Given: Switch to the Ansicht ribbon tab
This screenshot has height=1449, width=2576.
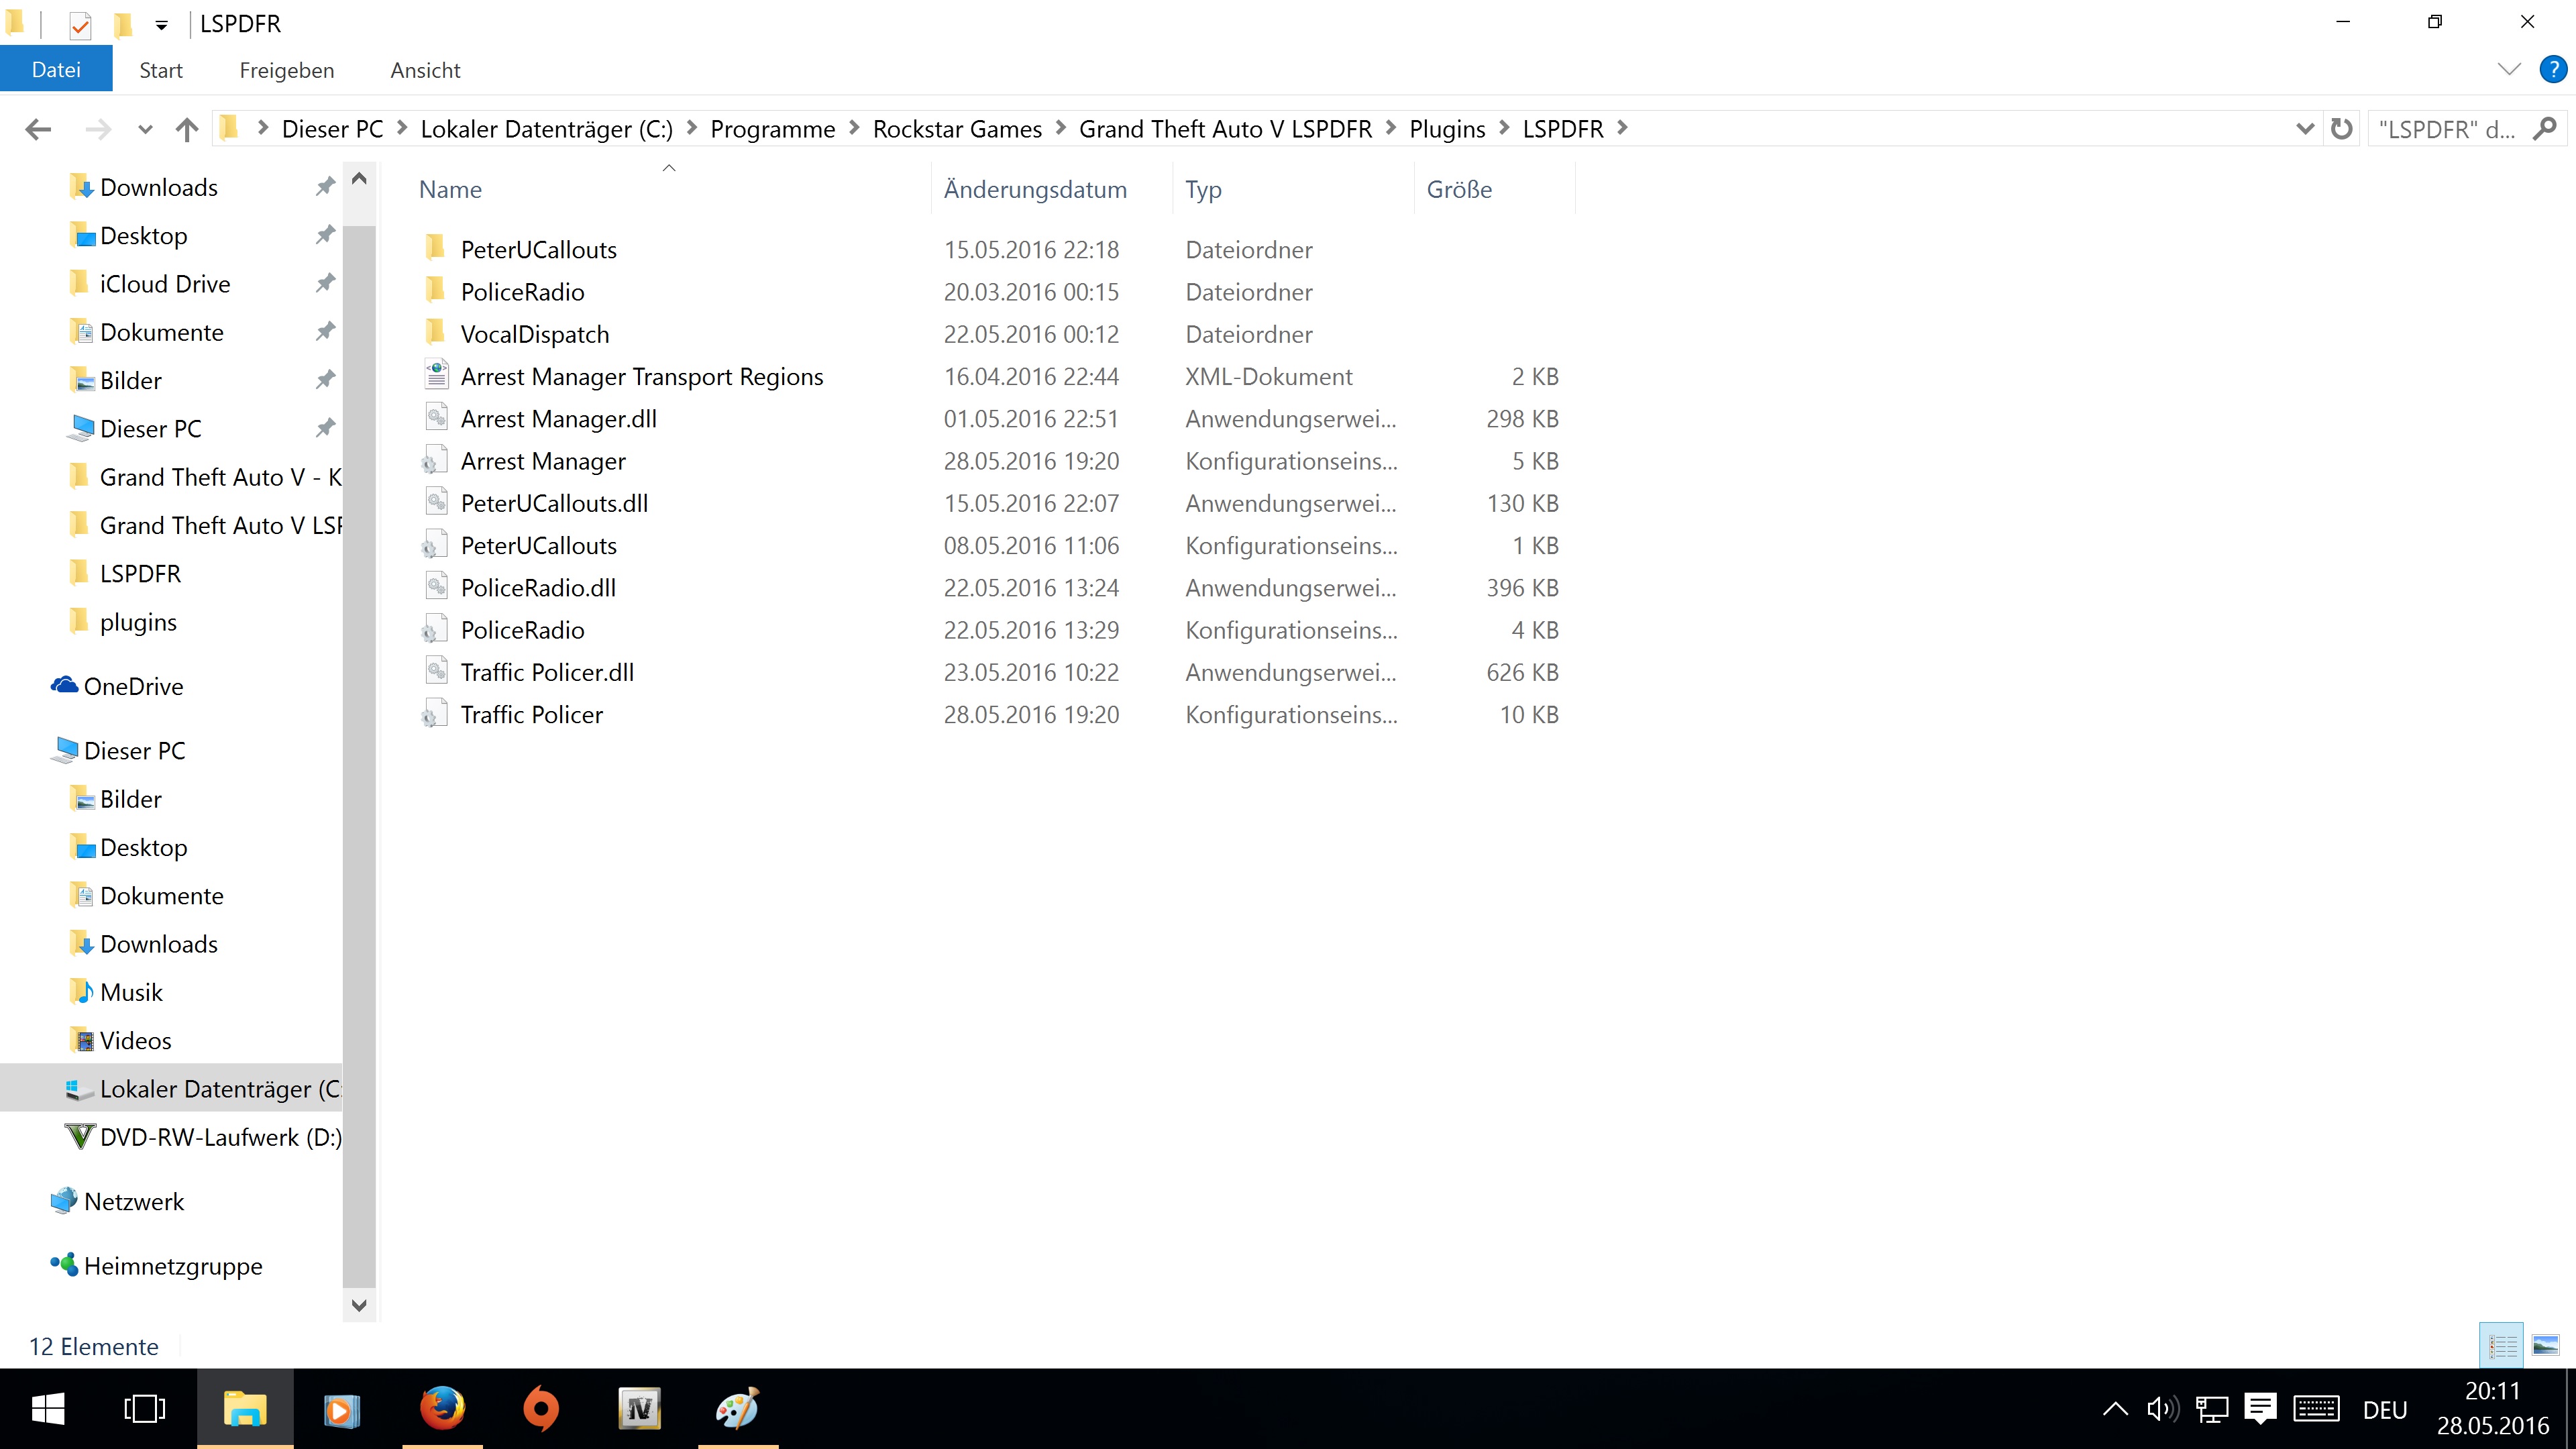Looking at the screenshot, I should 425,70.
